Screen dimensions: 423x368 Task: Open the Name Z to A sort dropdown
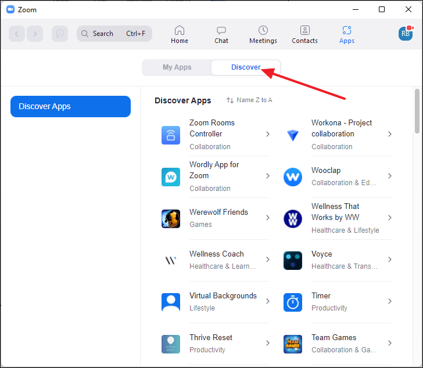[x=249, y=100]
